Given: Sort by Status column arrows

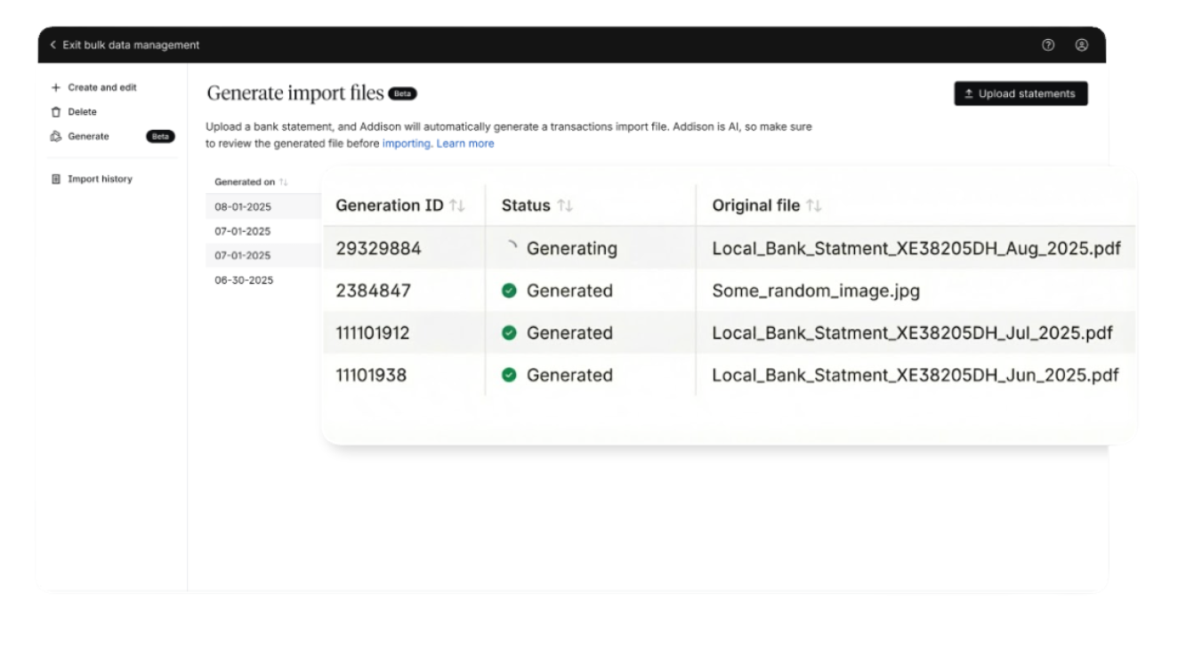Looking at the screenshot, I should [565, 206].
